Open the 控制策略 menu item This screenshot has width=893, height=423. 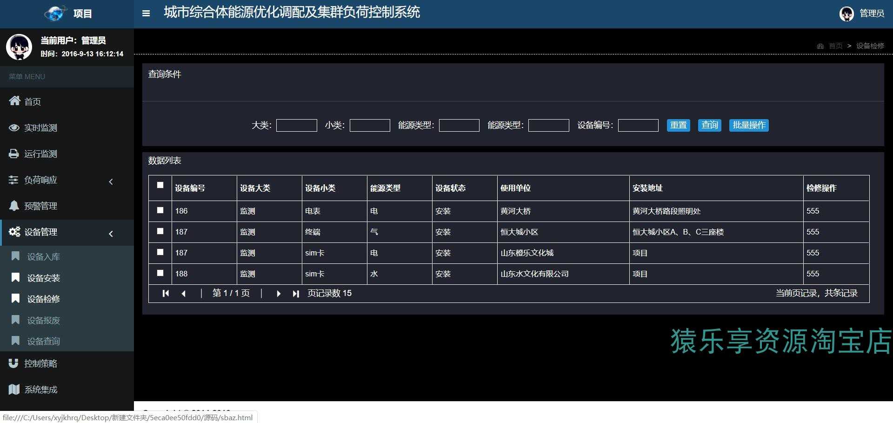point(67,363)
